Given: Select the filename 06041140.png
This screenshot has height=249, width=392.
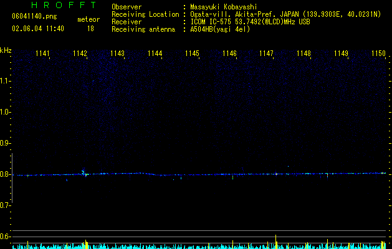Looking at the screenshot, I should (x=34, y=17).
